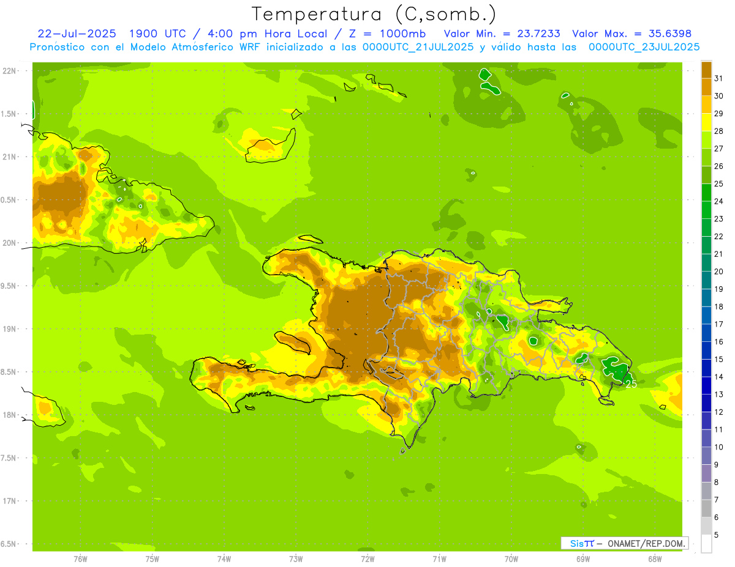Select the date text "22-Jul-2025"

click(x=75, y=34)
